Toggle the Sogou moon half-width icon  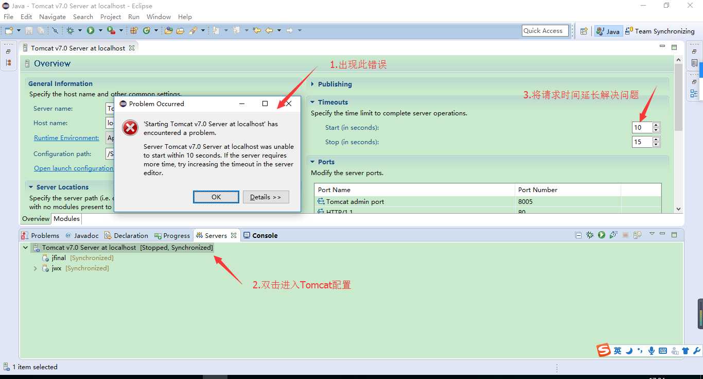click(629, 351)
